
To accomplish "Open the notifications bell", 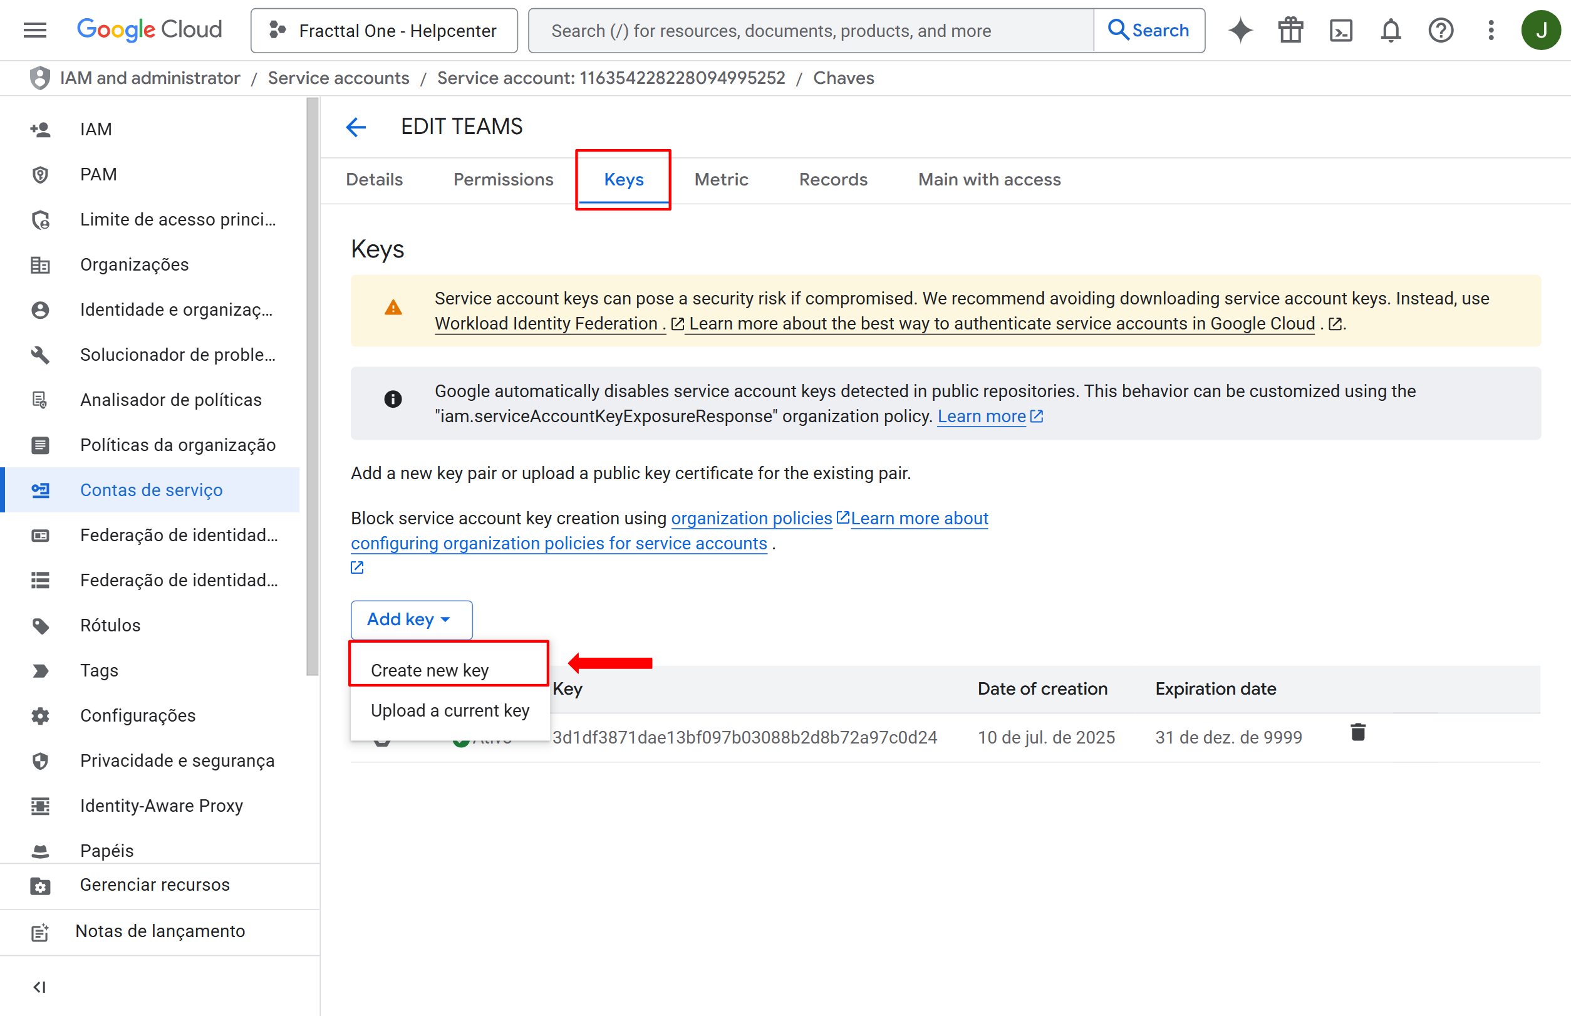I will (x=1391, y=30).
